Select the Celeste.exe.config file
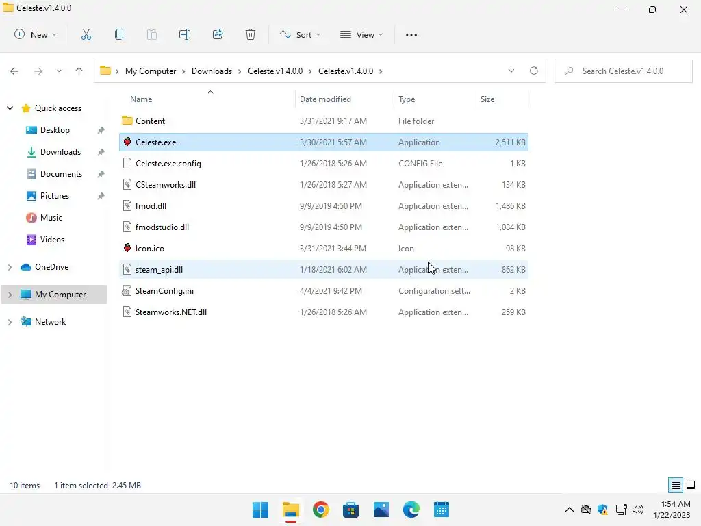The height and width of the screenshot is (526, 701). [x=324, y=163]
